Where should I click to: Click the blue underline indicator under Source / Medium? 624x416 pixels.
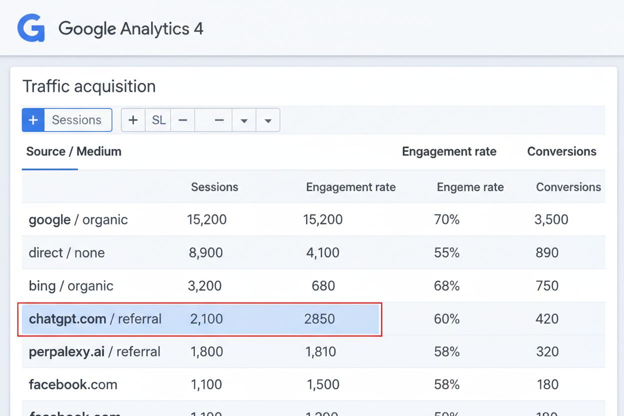(x=49, y=169)
